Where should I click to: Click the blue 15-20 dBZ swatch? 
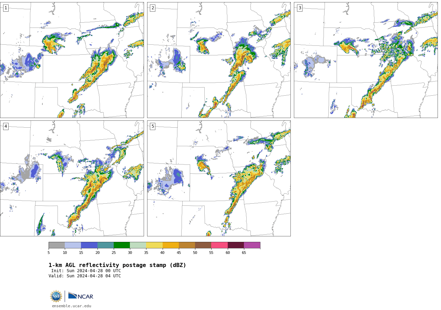tap(89, 245)
